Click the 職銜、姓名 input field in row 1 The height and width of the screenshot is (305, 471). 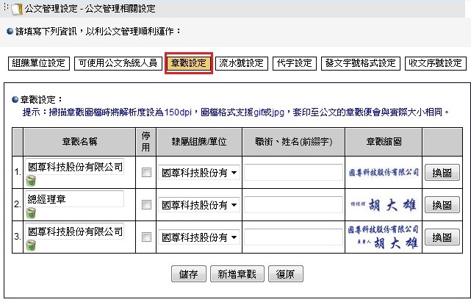pyautogui.click(x=292, y=172)
